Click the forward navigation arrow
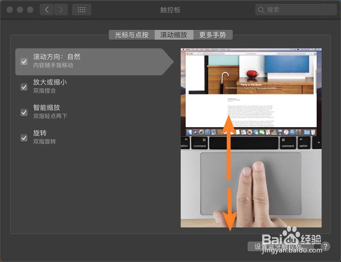This screenshot has height=262, width=341. click(x=61, y=10)
